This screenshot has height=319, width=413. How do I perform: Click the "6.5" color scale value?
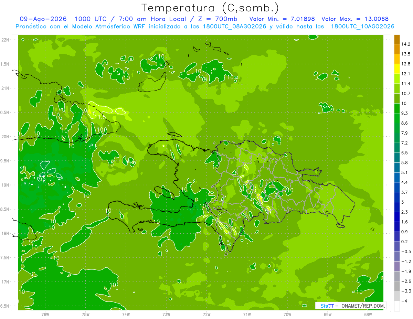[x=405, y=153]
